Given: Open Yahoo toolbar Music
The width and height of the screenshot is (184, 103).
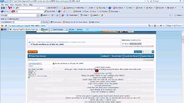Looking at the screenshot, I should [x=149, y=8].
